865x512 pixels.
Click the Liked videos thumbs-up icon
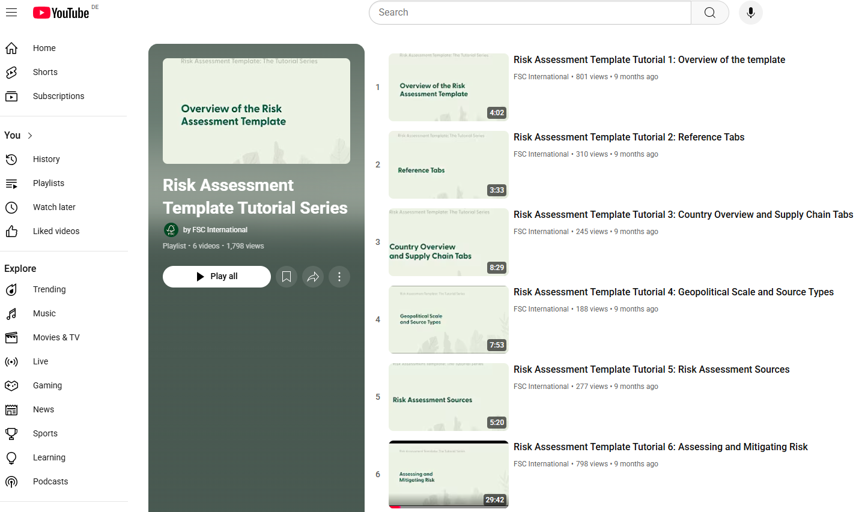[11, 231]
